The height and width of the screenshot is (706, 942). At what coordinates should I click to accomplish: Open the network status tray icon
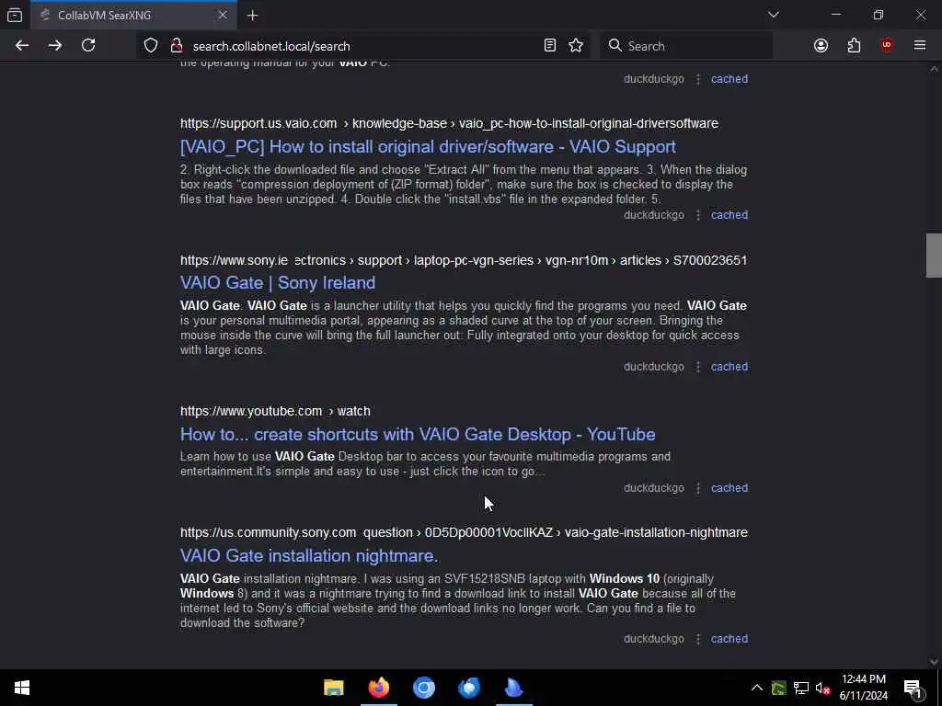[x=801, y=688]
